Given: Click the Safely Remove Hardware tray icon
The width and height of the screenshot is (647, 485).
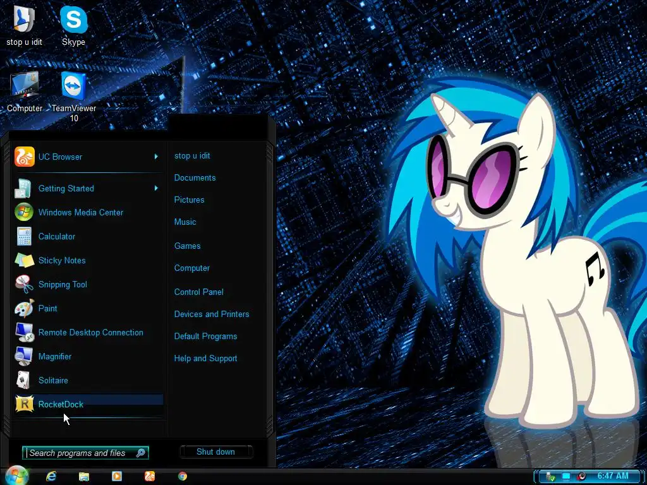Looking at the screenshot, I should pyautogui.click(x=550, y=476).
